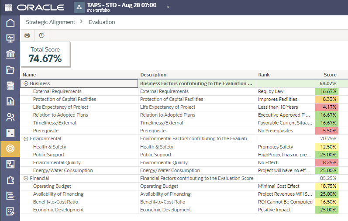This screenshot has width=348, height=221.
Task: Open the bar chart report icon in sidebar
Action: [10, 101]
